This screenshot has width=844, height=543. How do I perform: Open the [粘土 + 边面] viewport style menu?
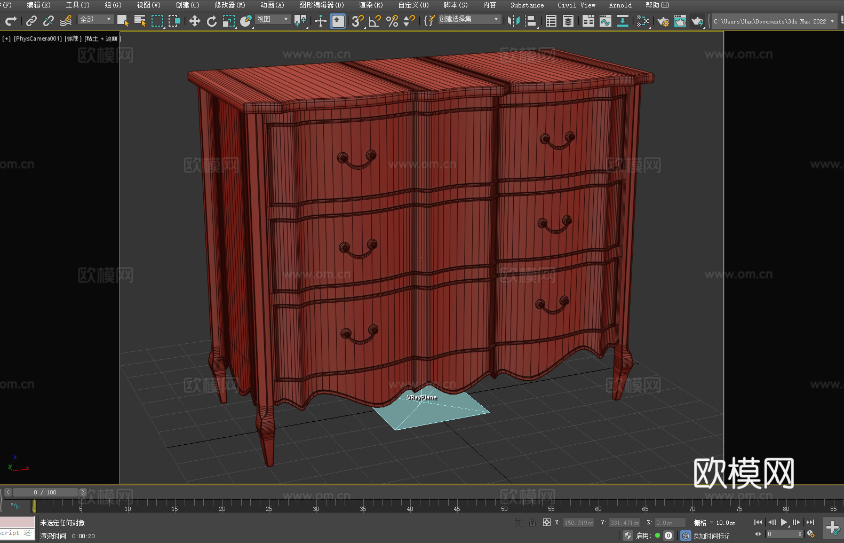tap(102, 38)
